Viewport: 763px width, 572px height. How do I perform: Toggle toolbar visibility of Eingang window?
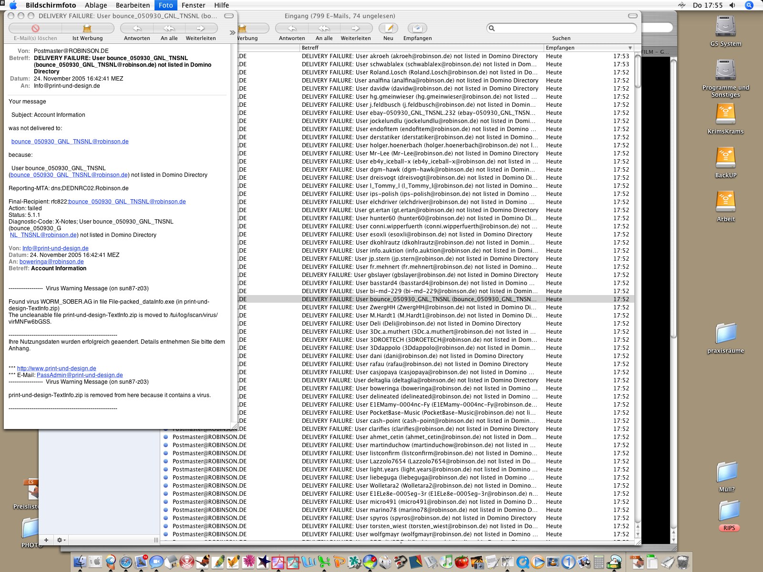[x=633, y=16]
